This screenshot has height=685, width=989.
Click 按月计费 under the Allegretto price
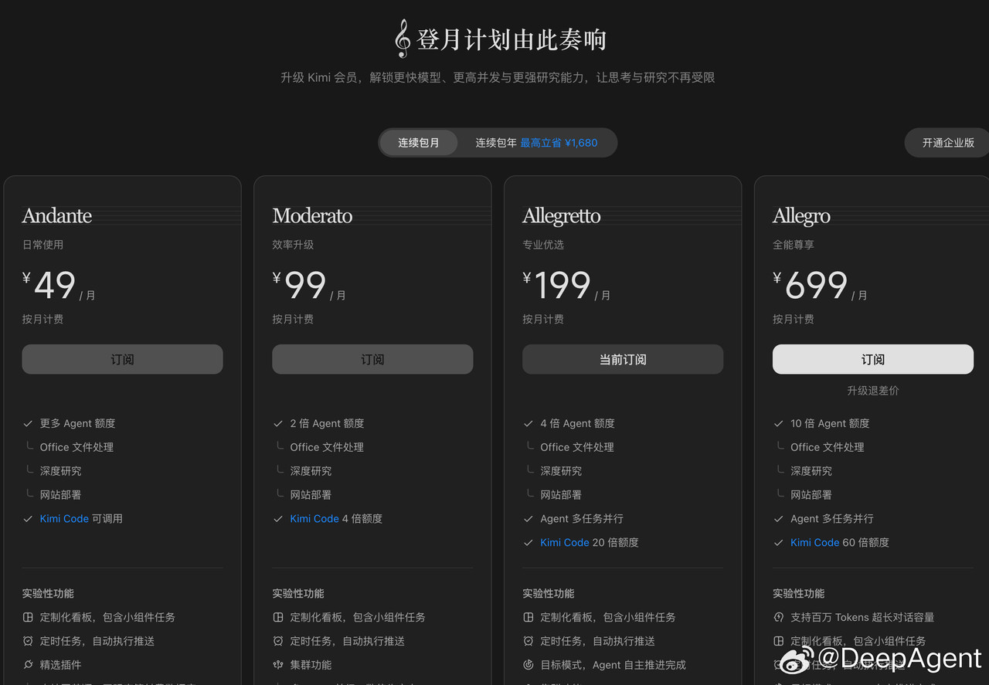[x=544, y=319]
